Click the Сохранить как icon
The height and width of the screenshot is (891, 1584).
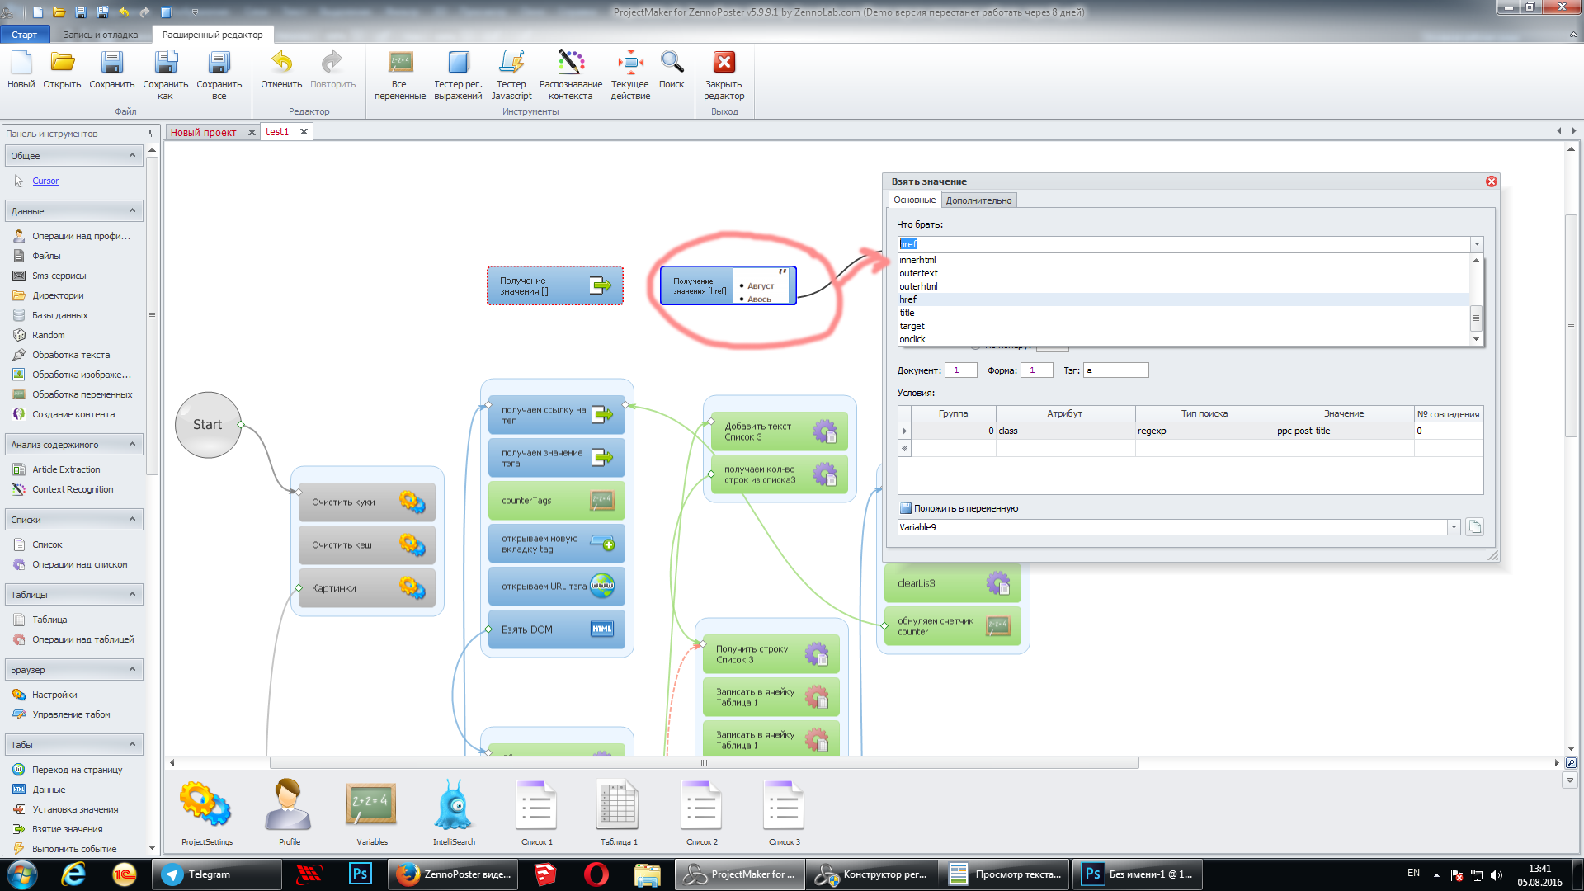tap(165, 63)
